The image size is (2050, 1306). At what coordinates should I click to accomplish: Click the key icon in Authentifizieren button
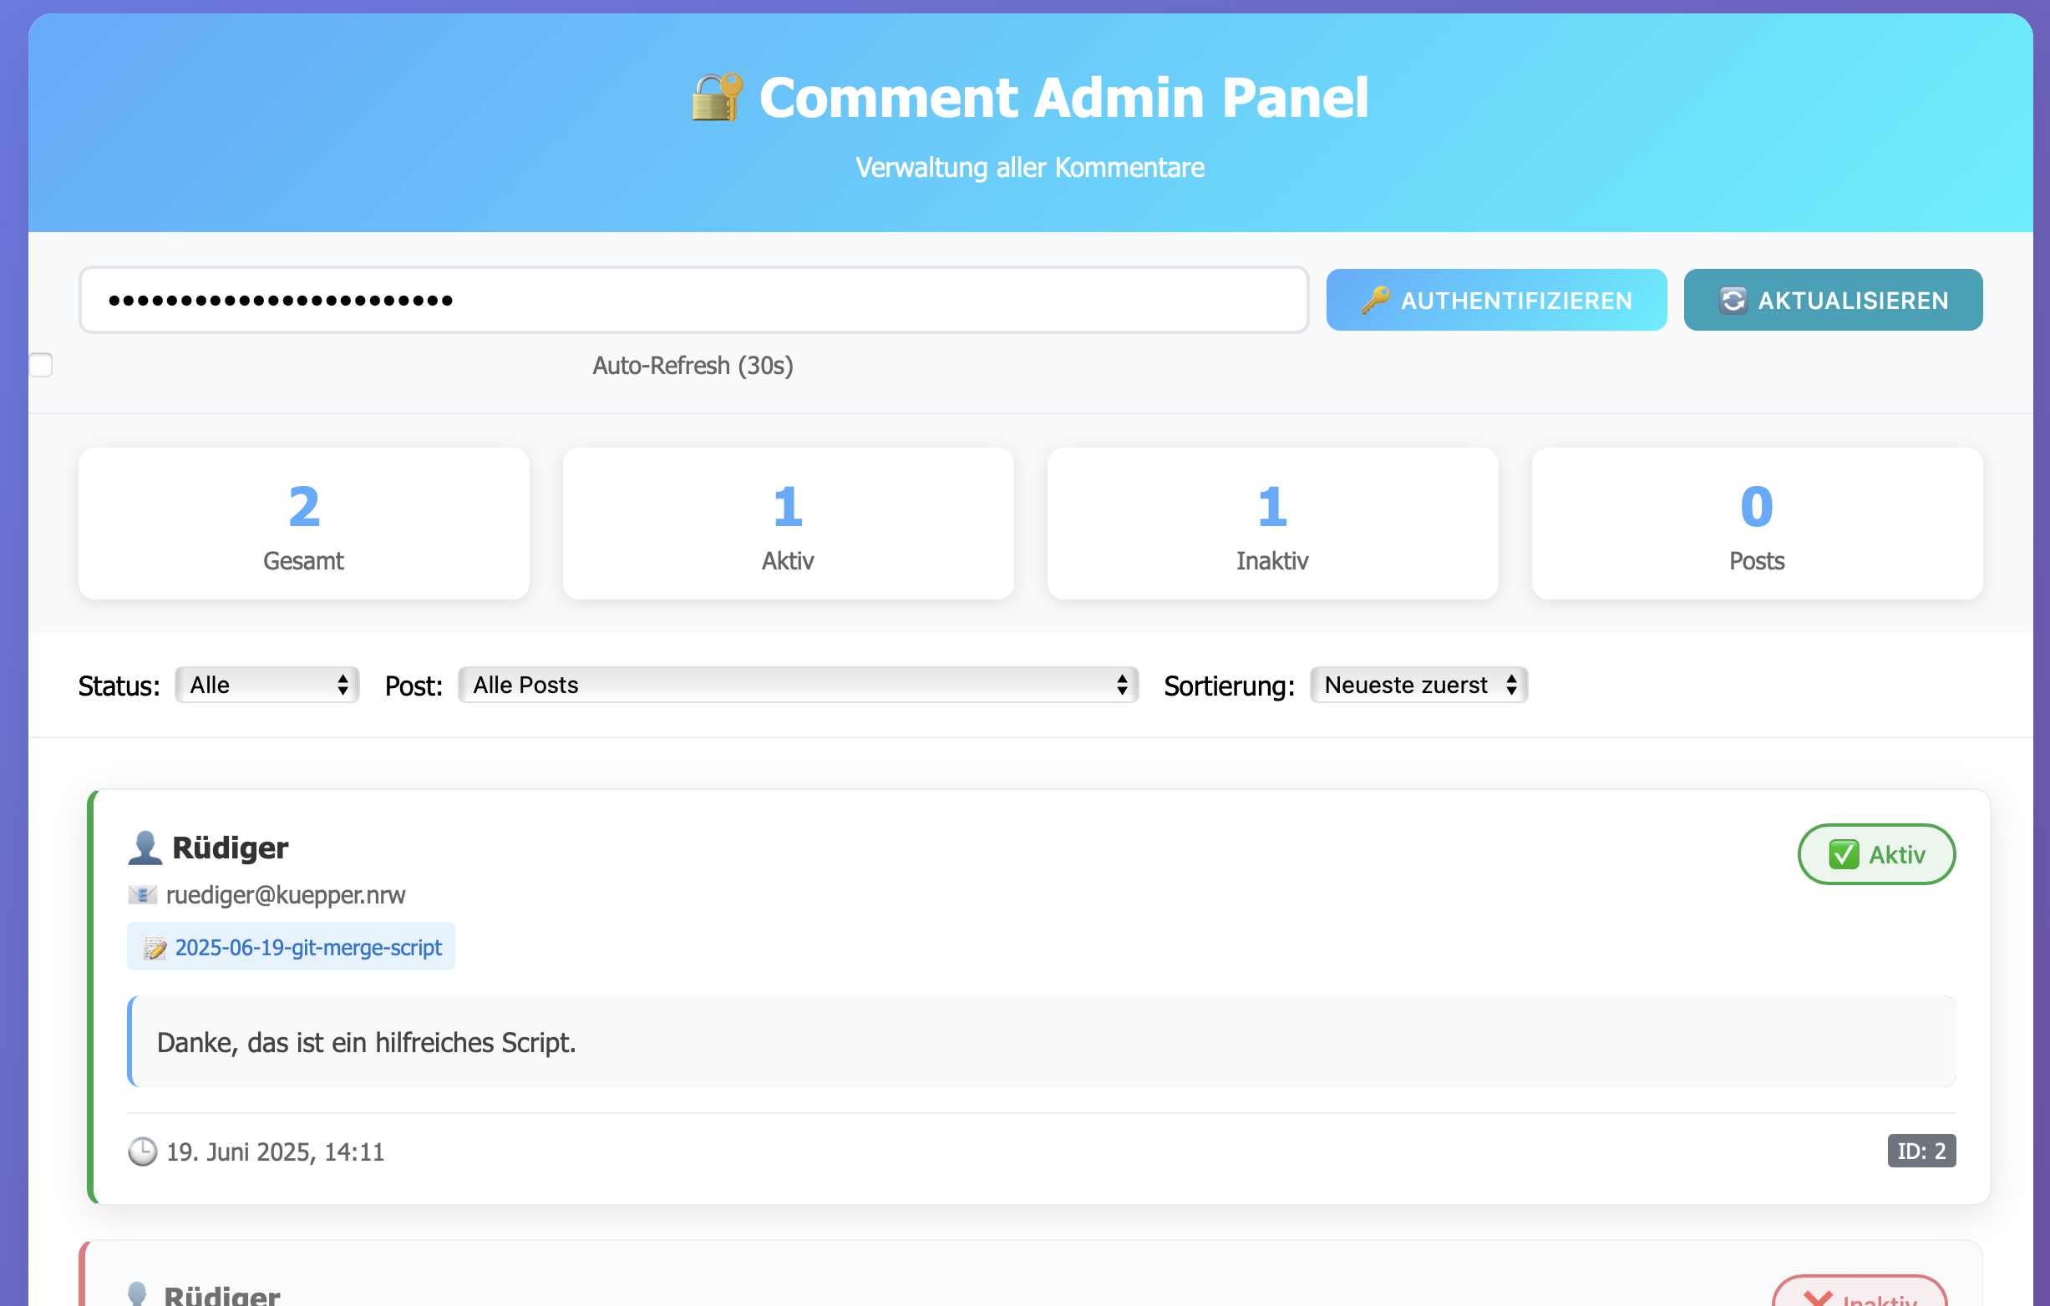(x=1375, y=300)
